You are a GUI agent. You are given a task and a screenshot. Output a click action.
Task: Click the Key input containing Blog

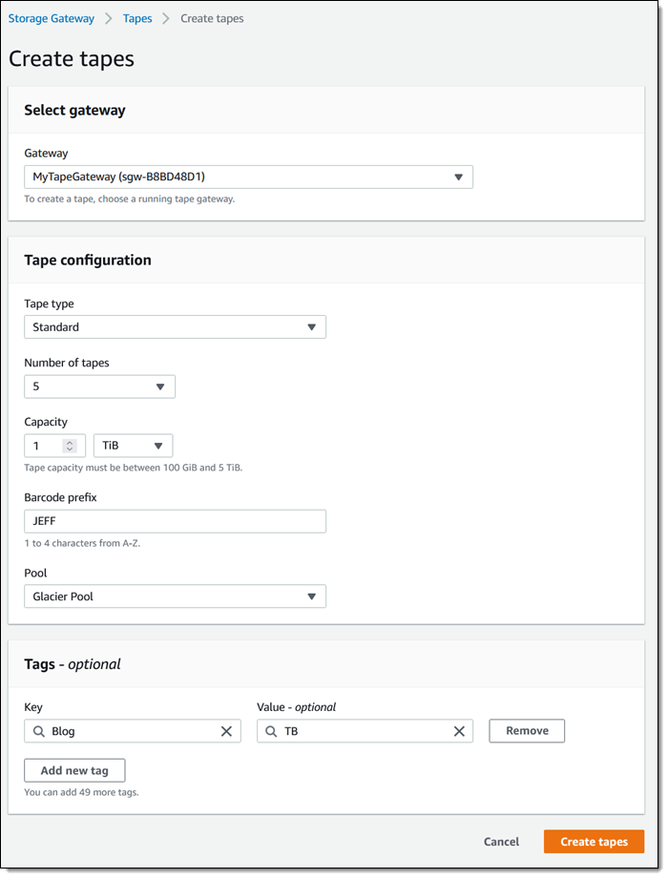point(133,731)
